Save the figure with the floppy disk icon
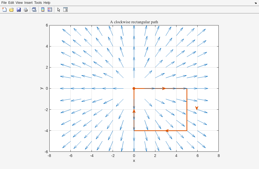The image size is (259, 169). [19, 10]
